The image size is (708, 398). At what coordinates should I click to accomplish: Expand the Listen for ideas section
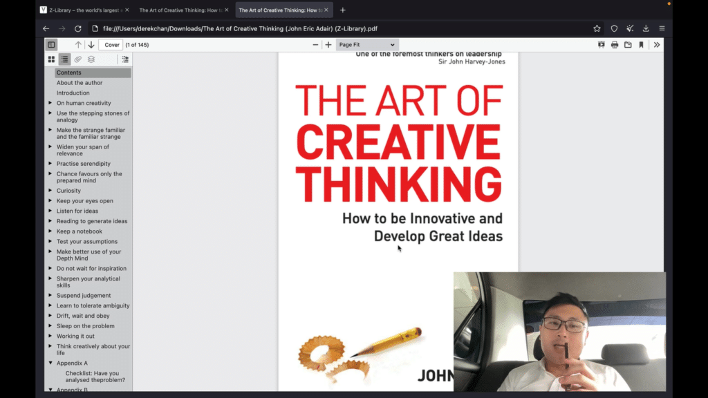[50, 211]
